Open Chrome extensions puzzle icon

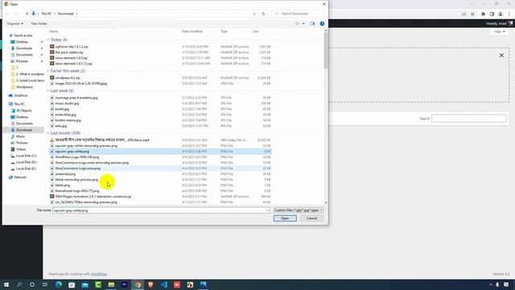[x=483, y=14]
